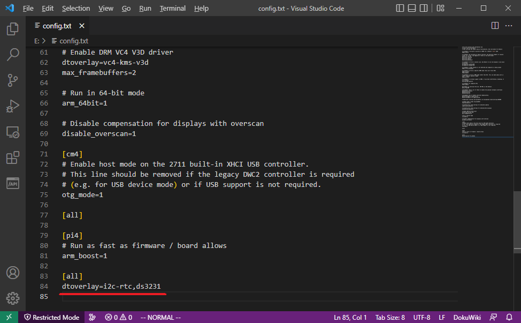Open the Manage gear menu
Viewport: 521px width, 323px height.
tap(13, 298)
